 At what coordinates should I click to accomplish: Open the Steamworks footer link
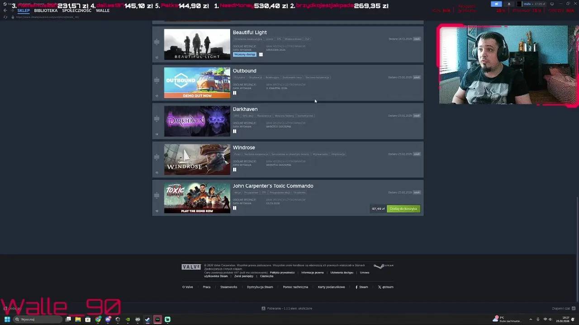(x=228, y=287)
